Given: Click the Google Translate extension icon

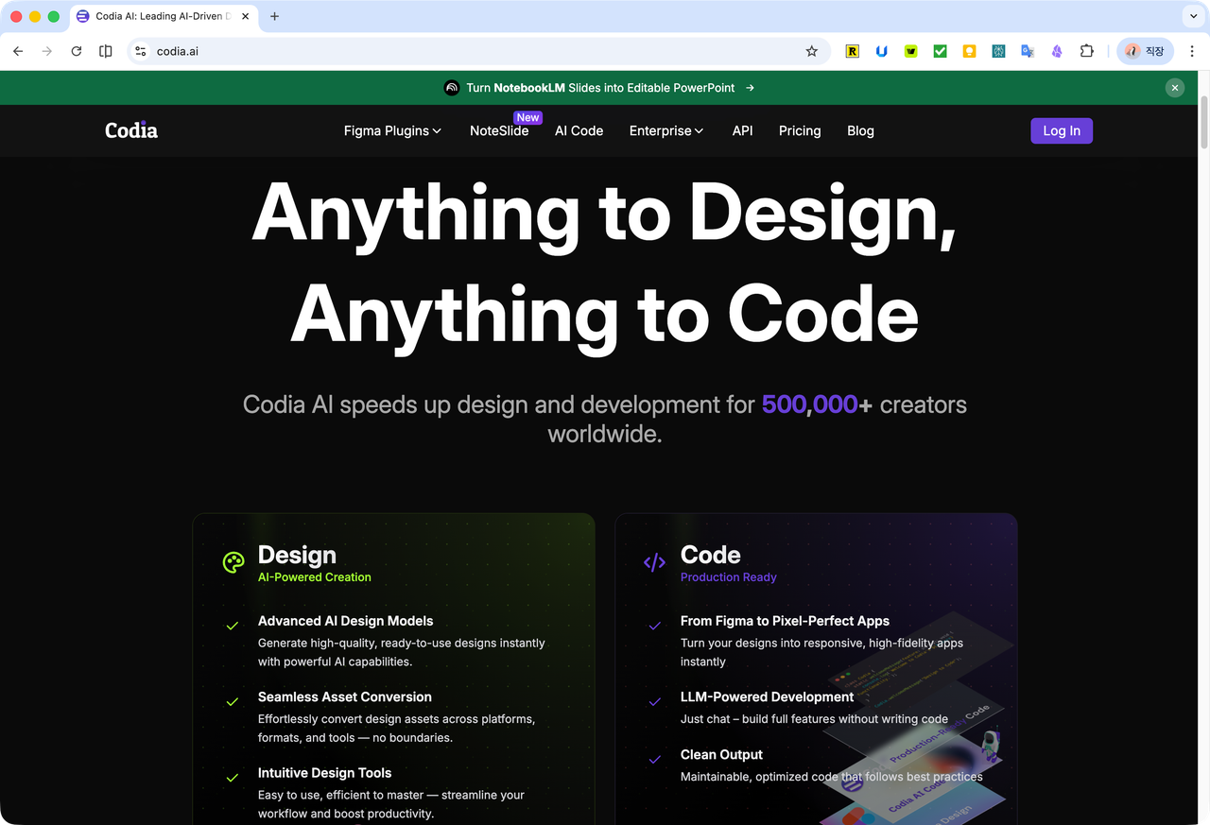Looking at the screenshot, I should pyautogui.click(x=1028, y=51).
